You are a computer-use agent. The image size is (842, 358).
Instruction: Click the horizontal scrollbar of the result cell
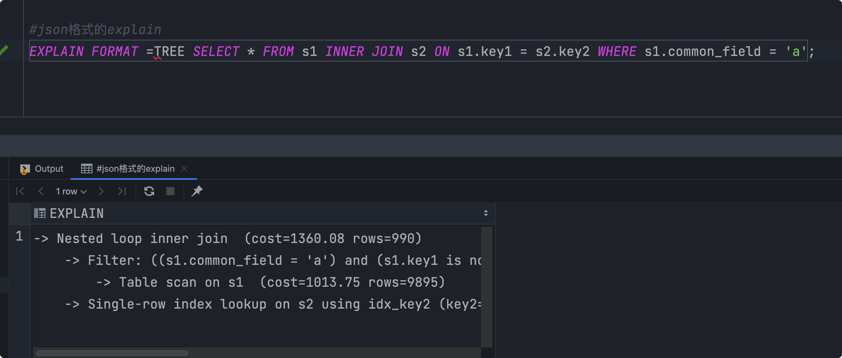coord(112,353)
